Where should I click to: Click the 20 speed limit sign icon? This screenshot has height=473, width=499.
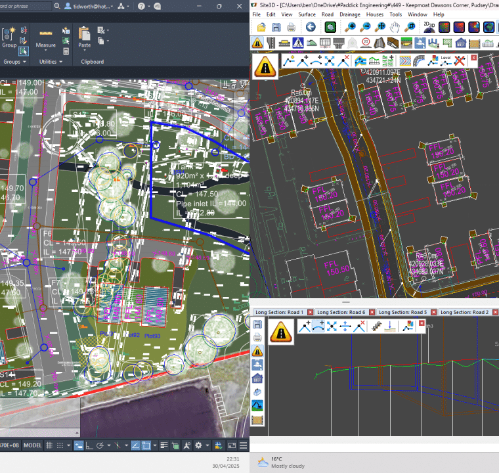coord(364,43)
